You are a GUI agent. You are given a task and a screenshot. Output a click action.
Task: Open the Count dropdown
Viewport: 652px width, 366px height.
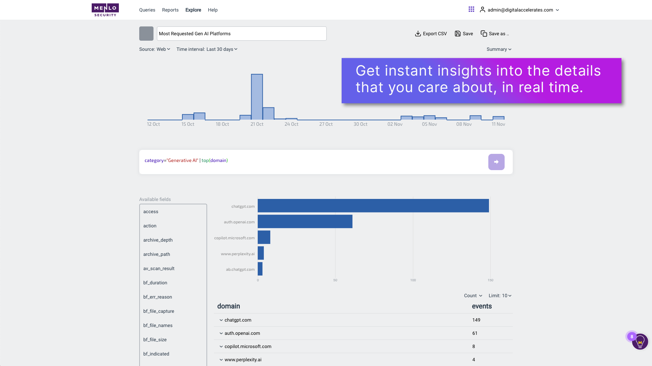[473, 296]
